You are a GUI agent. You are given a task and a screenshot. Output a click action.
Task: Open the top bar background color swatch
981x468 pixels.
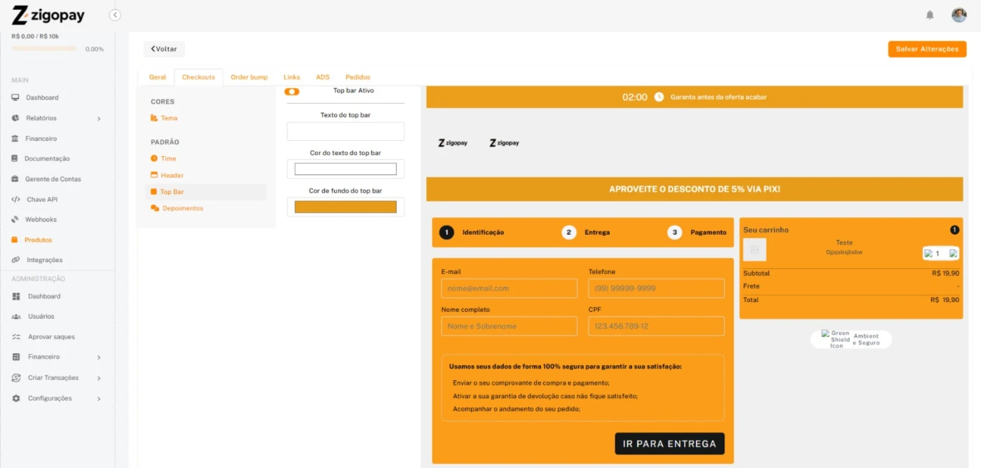pyautogui.click(x=345, y=207)
